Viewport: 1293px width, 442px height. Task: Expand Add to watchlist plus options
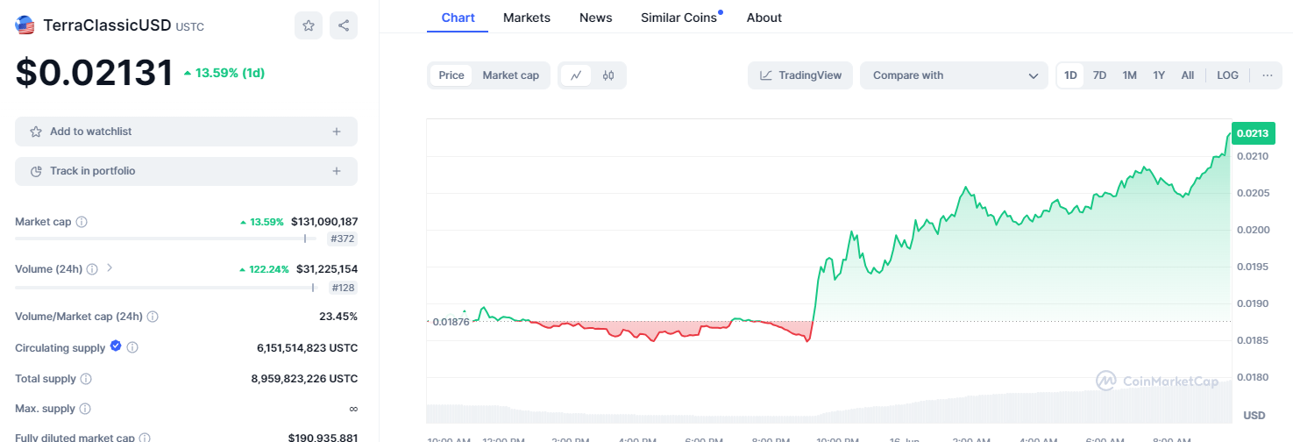[337, 132]
